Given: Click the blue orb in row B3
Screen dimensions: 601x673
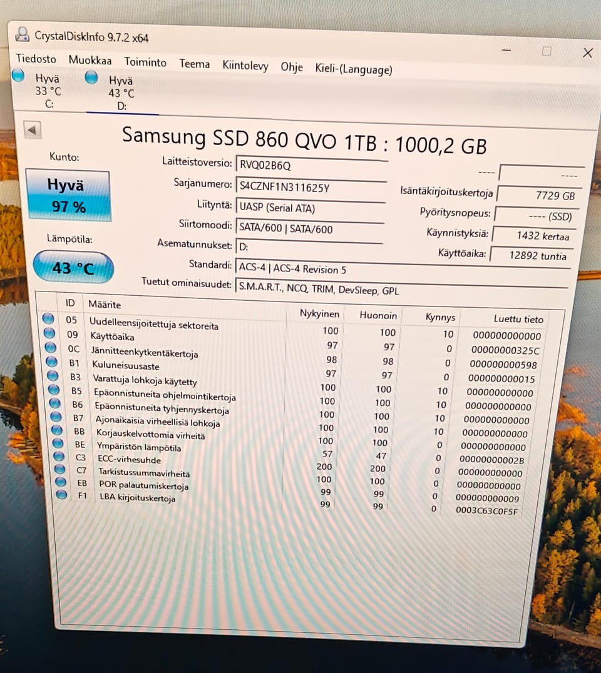Looking at the screenshot, I should tap(53, 375).
